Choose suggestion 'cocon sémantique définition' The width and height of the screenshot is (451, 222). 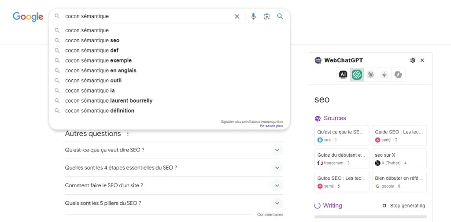click(x=170, y=111)
